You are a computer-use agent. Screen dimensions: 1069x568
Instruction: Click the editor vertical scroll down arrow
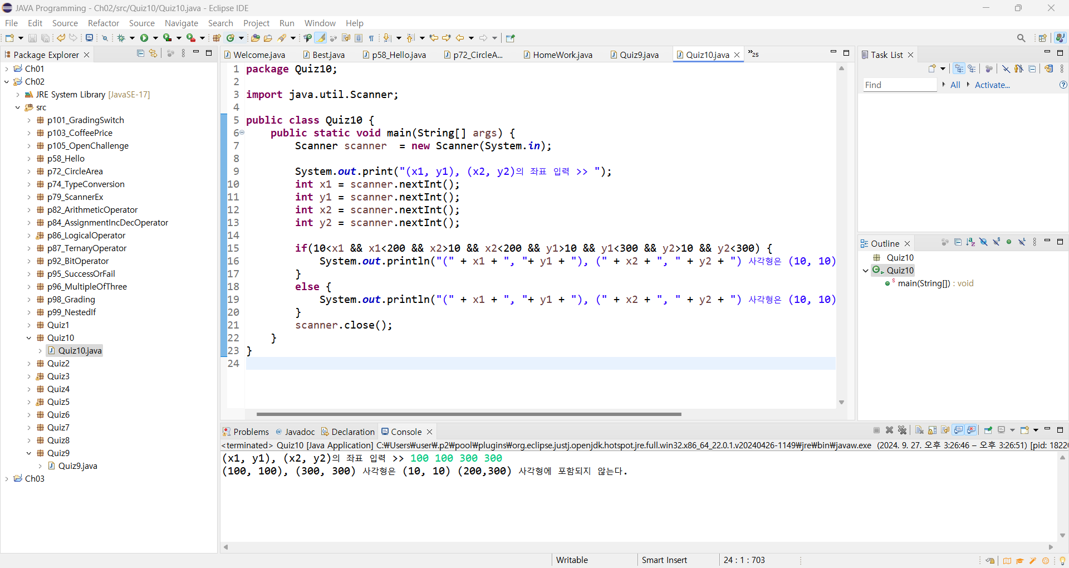point(842,402)
